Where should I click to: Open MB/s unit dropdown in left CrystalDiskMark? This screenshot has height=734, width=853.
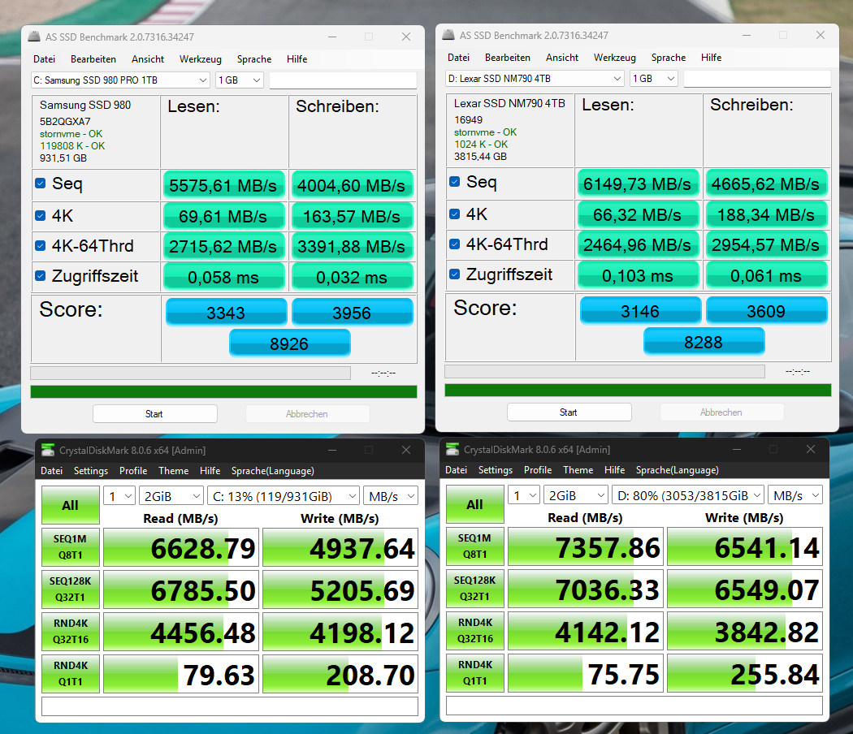pyautogui.click(x=391, y=496)
